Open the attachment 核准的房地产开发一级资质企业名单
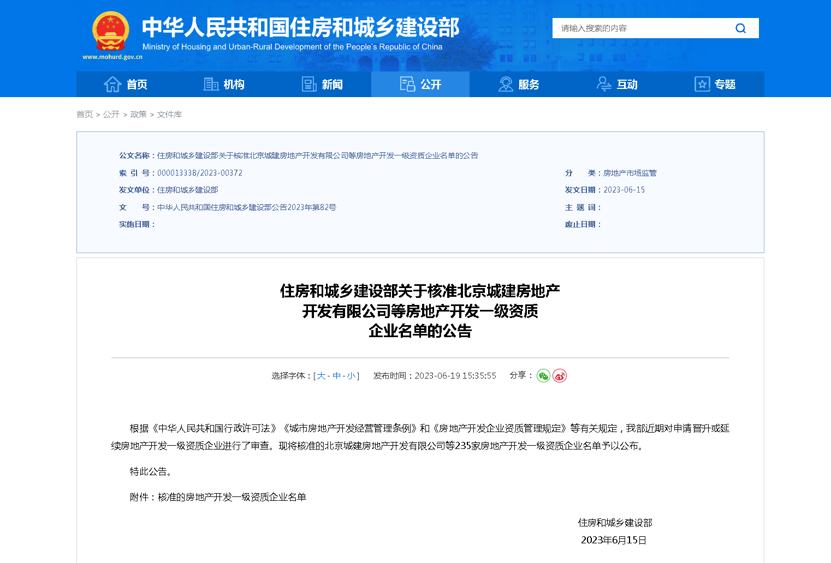 (232, 497)
